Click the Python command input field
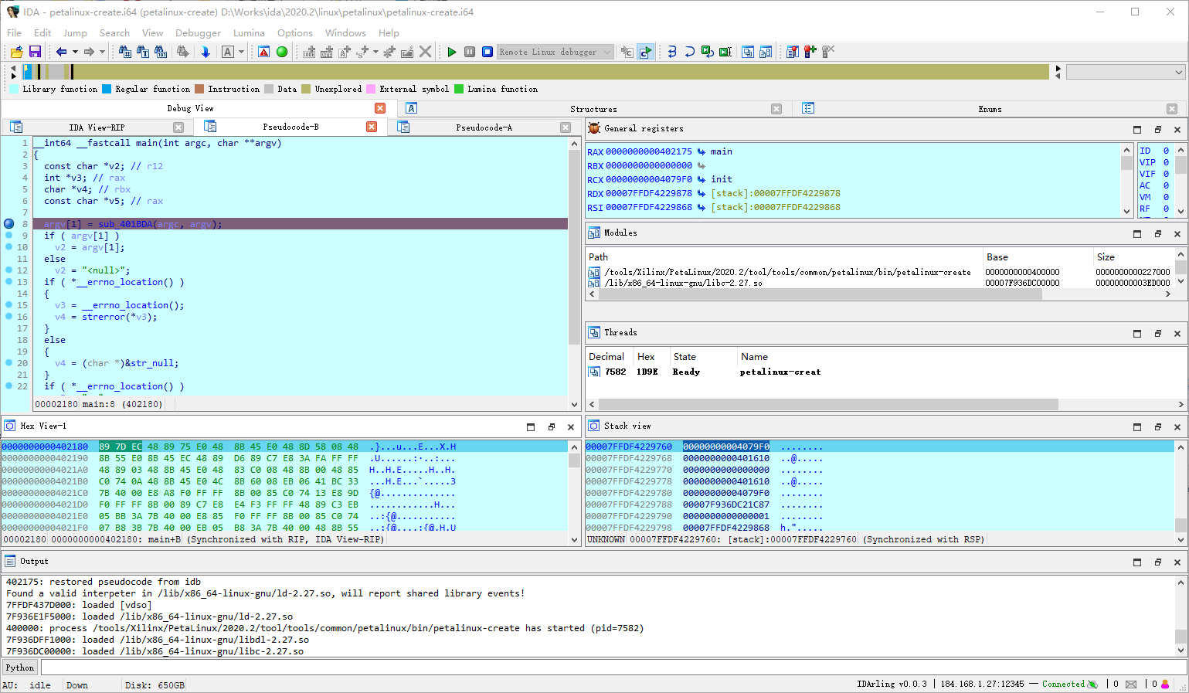Image resolution: width=1189 pixels, height=693 pixels. pyautogui.click(x=613, y=668)
